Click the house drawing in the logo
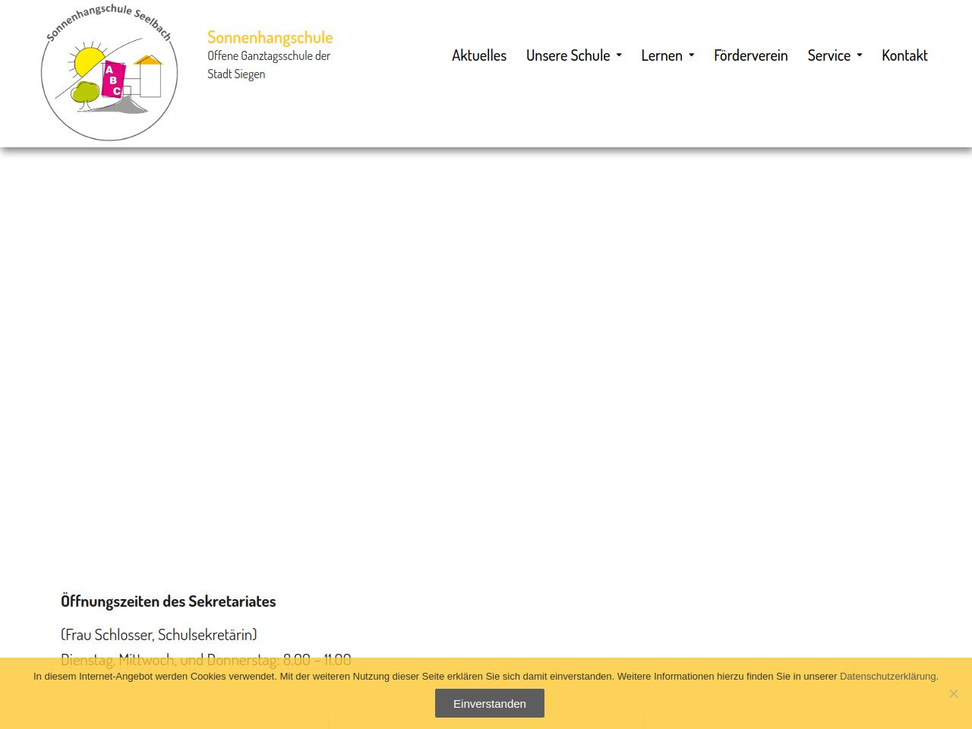This screenshot has width=972, height=729. (148, 76)
